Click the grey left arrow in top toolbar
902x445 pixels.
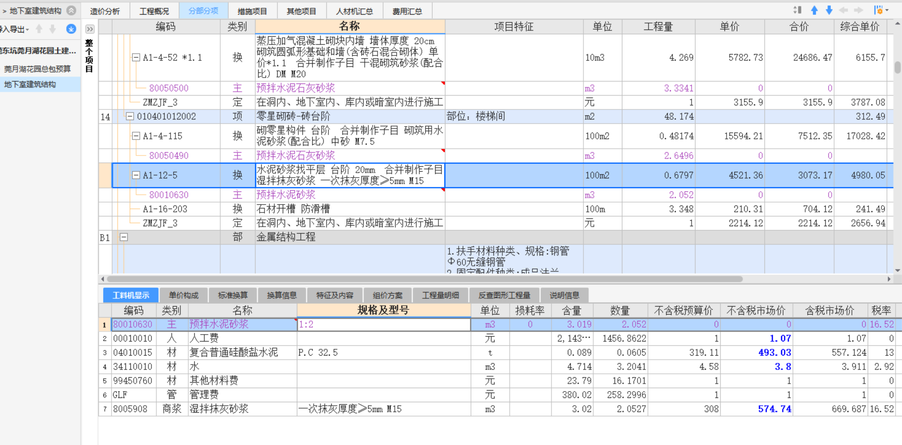click(x=844, y=10)
